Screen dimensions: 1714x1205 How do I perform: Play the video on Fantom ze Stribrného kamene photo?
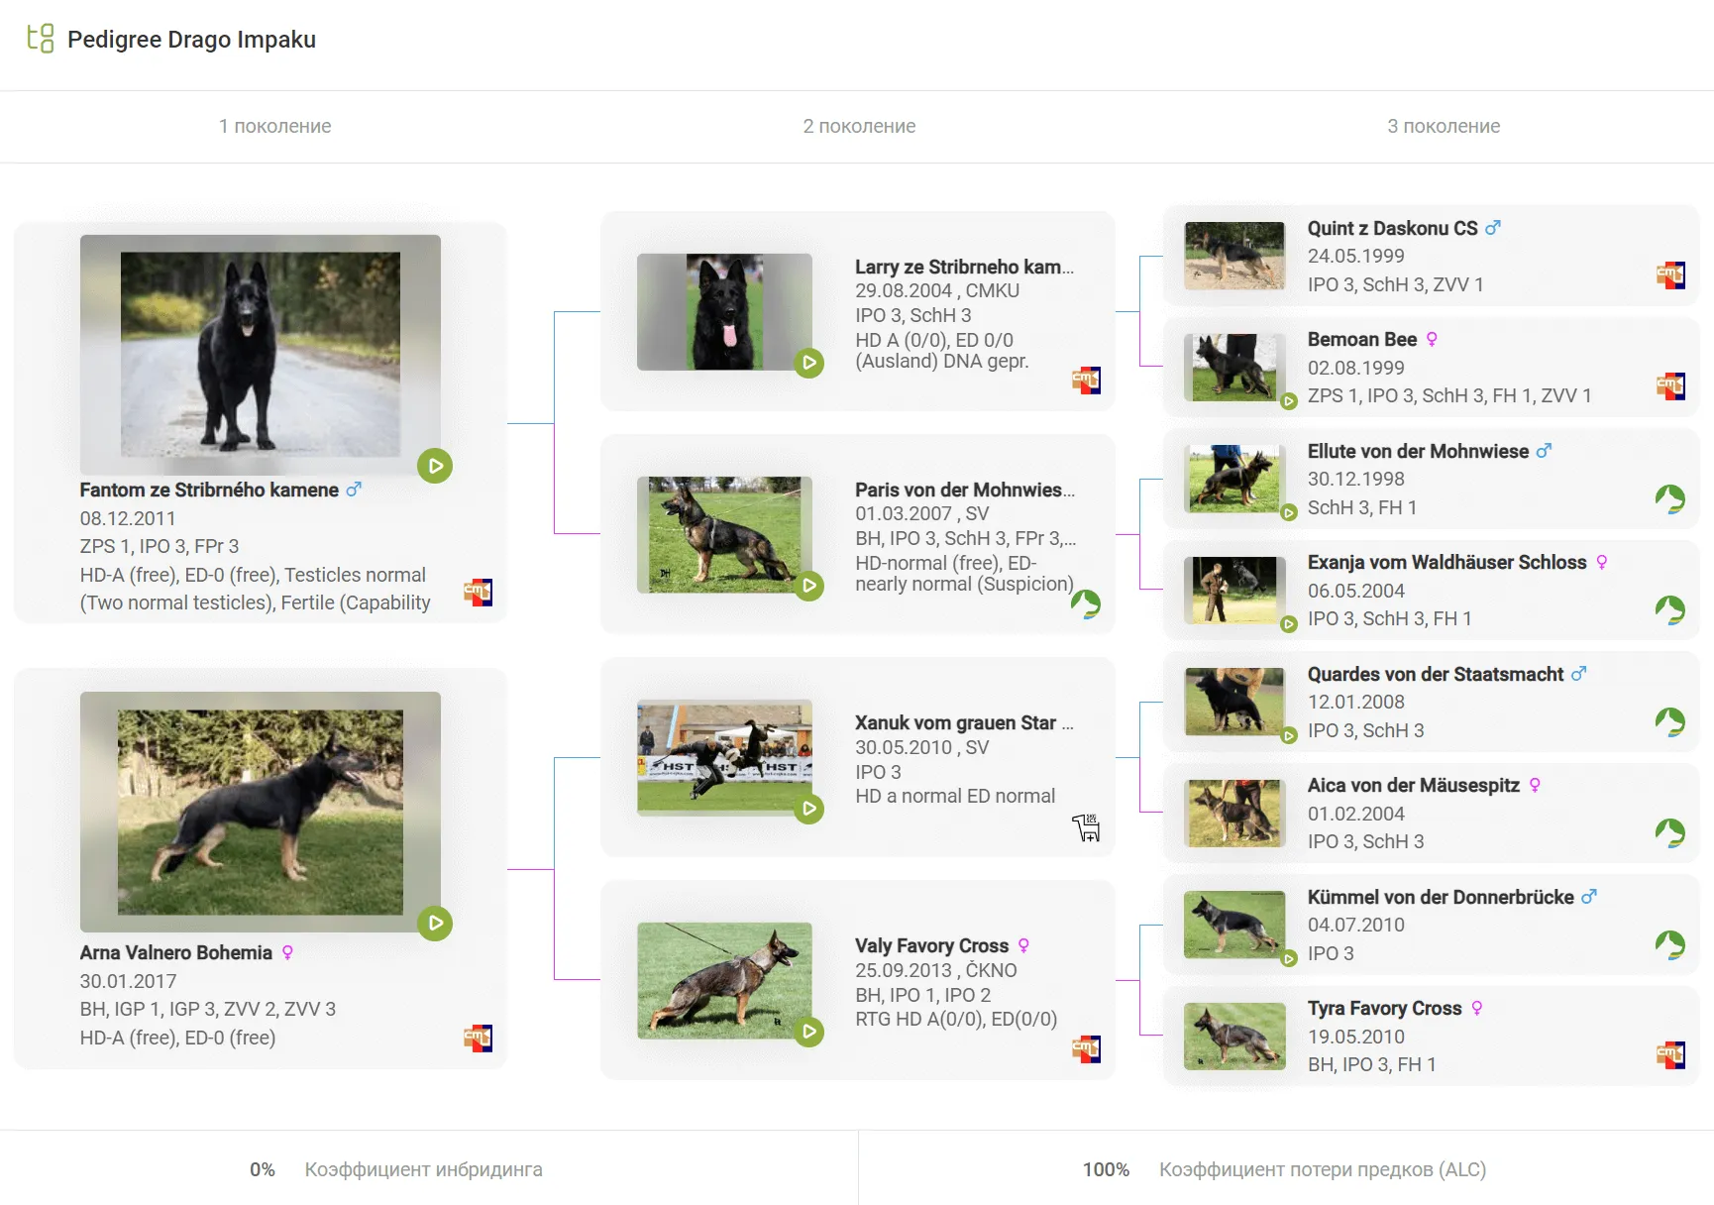coord(434,466)
